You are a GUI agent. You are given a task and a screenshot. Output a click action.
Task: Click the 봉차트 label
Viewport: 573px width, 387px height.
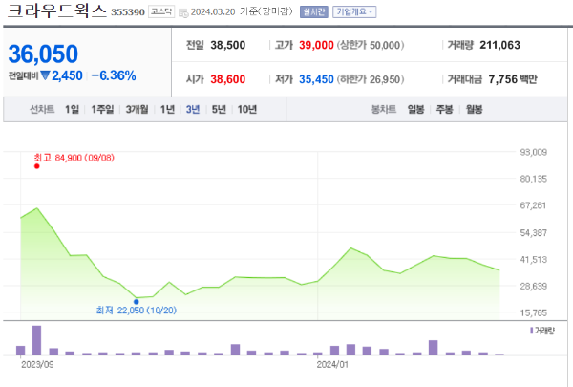(384, 109)
